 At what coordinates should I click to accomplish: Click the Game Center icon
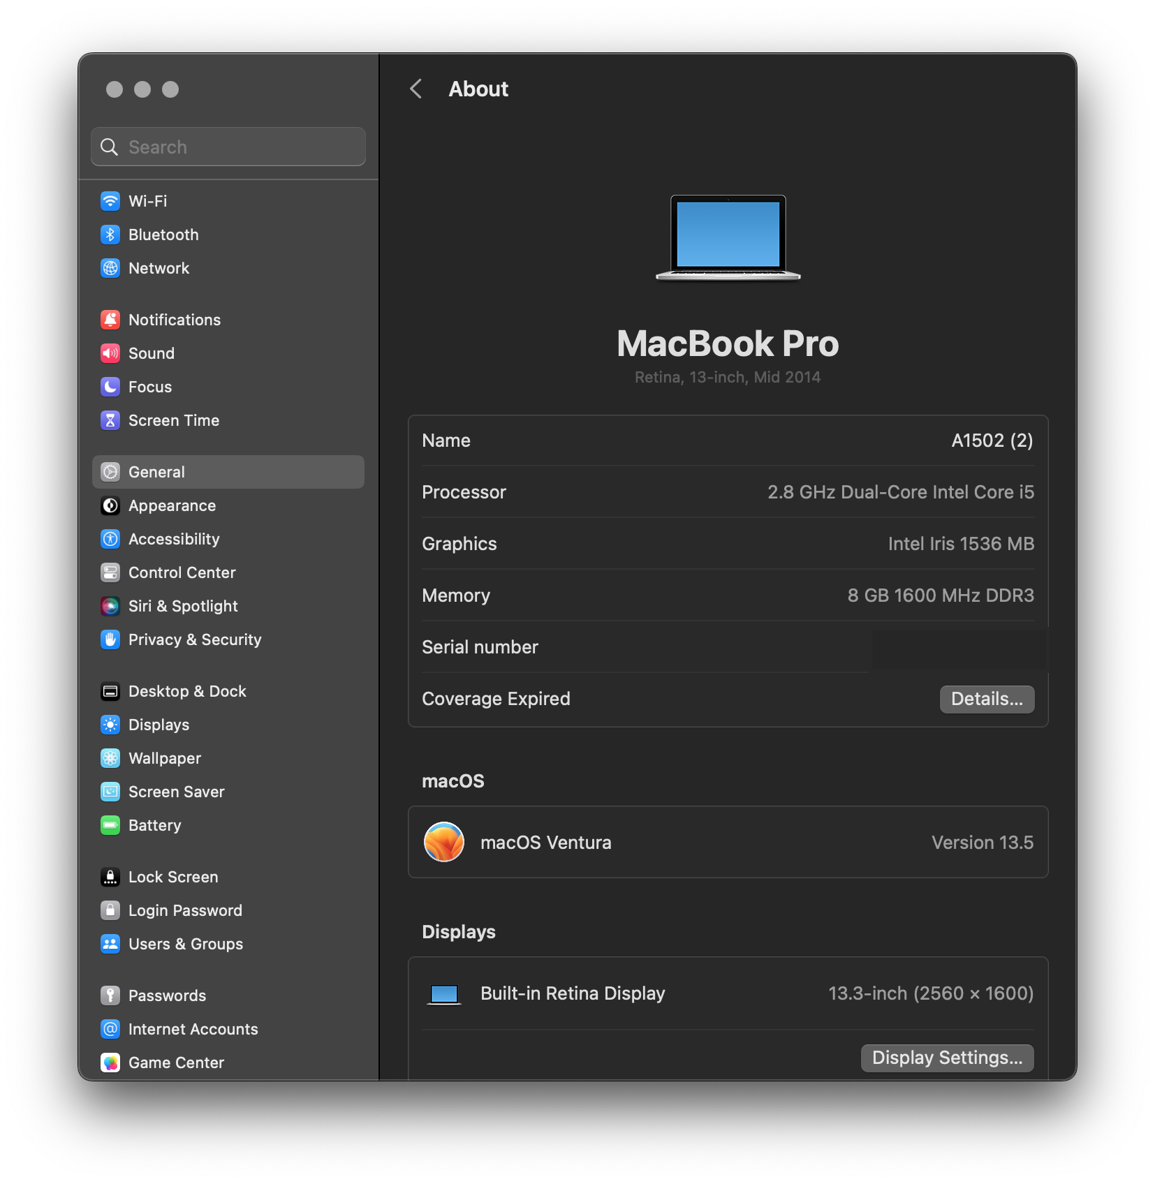tap(110, 1063)
